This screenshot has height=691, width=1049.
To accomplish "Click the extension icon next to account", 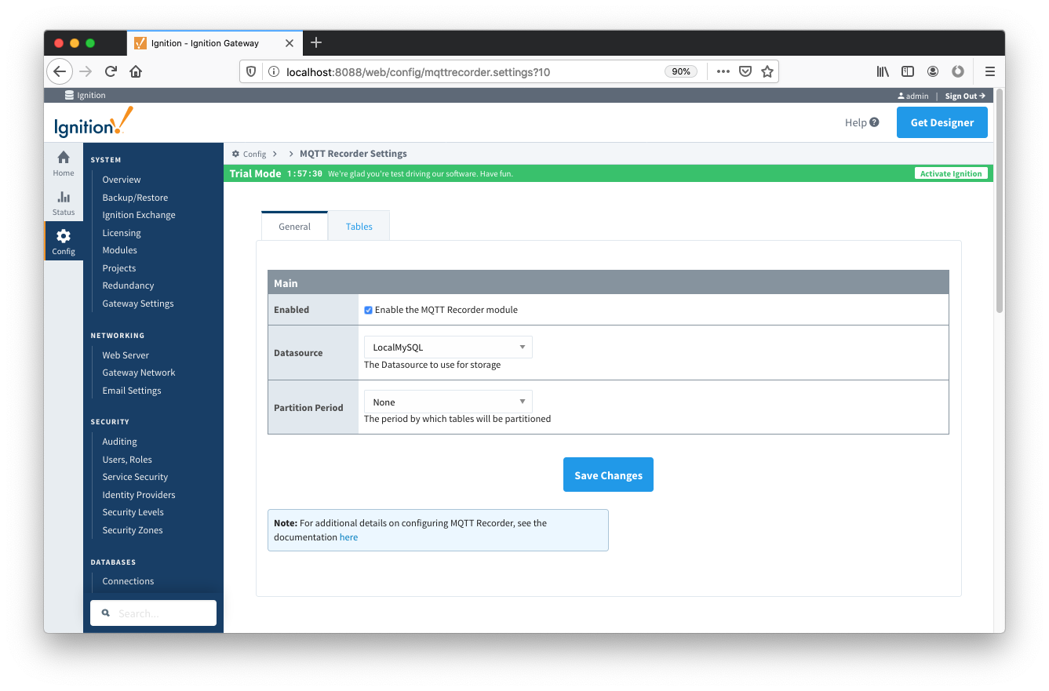I will coord(958,71).
